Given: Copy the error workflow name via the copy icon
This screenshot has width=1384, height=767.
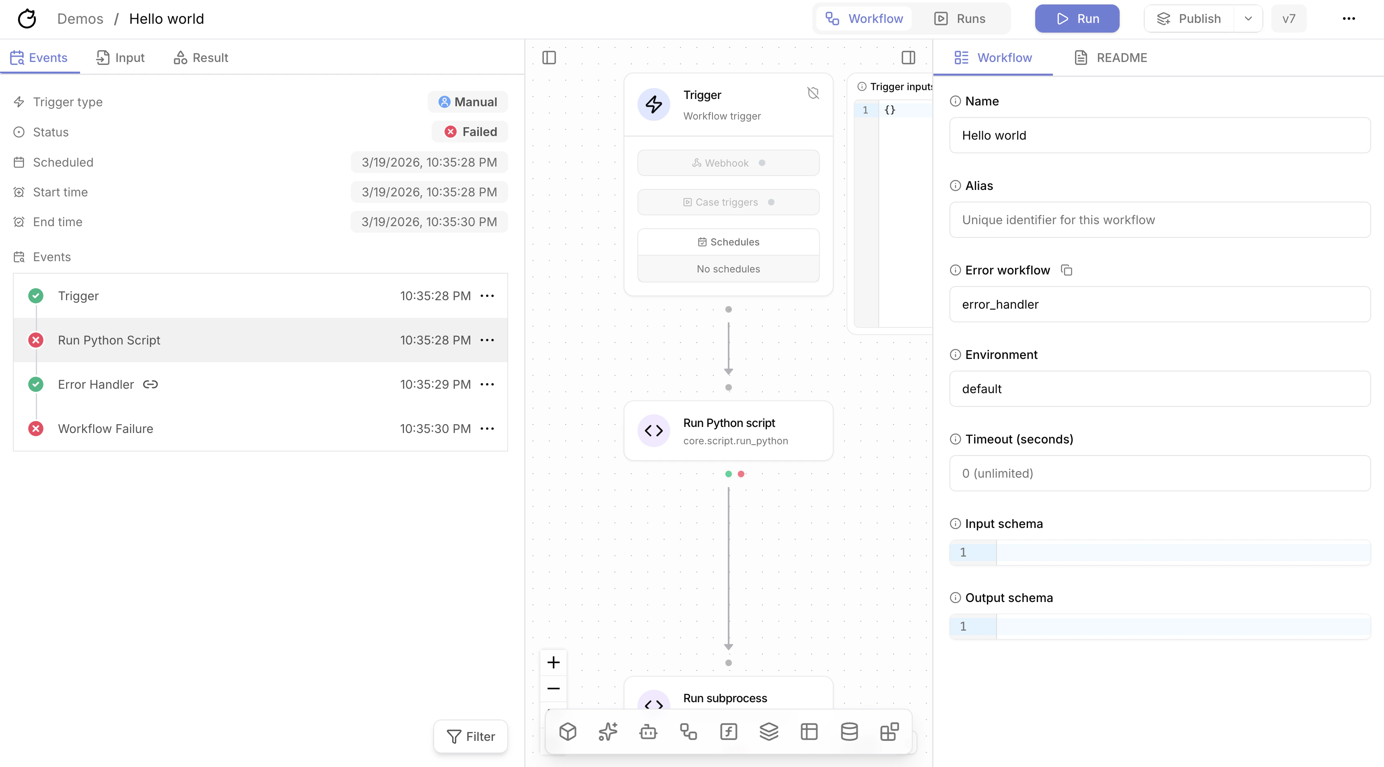Looking at the screenshot, I should [x=1067, y=270].
